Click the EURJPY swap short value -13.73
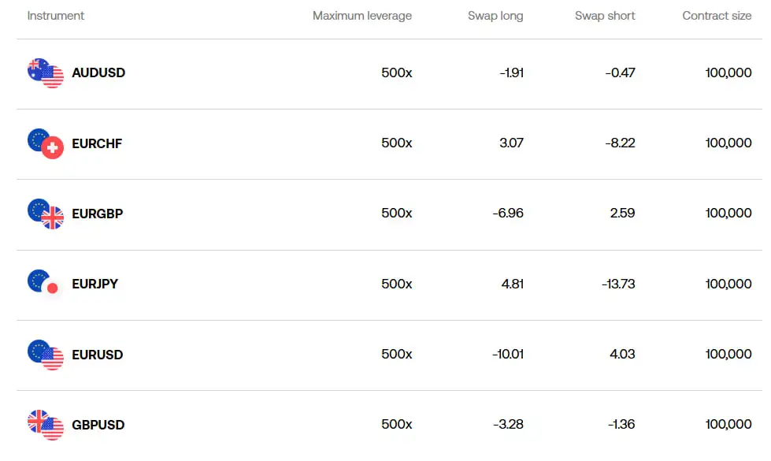 point(618,284)
